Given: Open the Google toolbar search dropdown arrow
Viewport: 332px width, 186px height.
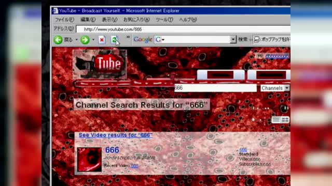Looking at the screenshot, I should [233, 39].
